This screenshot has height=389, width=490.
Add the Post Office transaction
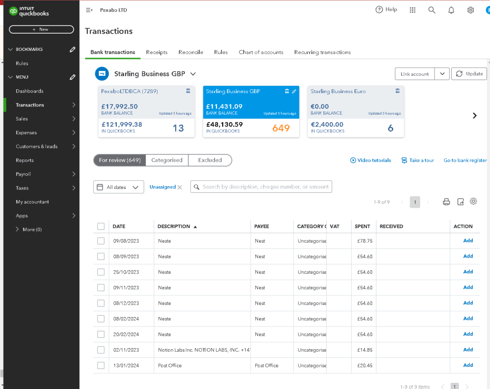pyautogui.click(x=468, y=365)
